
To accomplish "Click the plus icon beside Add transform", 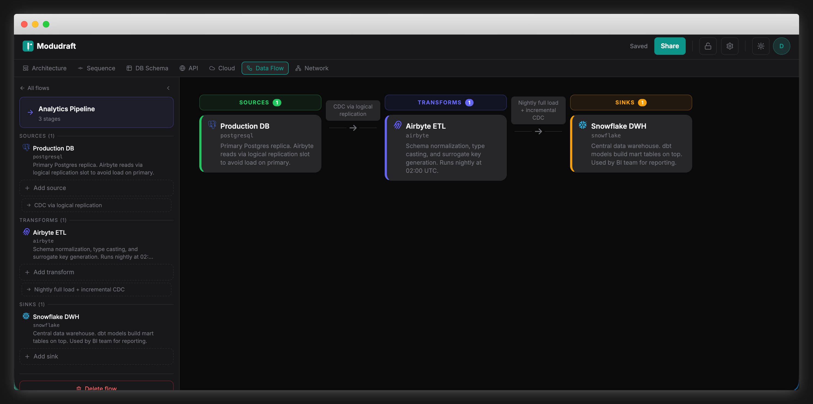I will pyautogui.click(x=27, y=272).
